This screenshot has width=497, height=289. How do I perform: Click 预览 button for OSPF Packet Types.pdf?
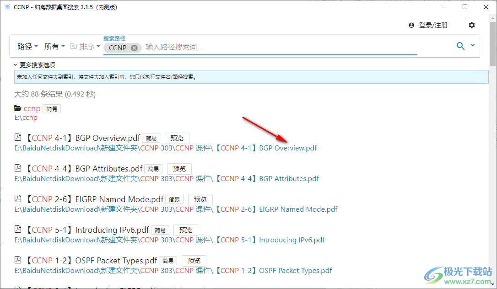tap(194, 261)
